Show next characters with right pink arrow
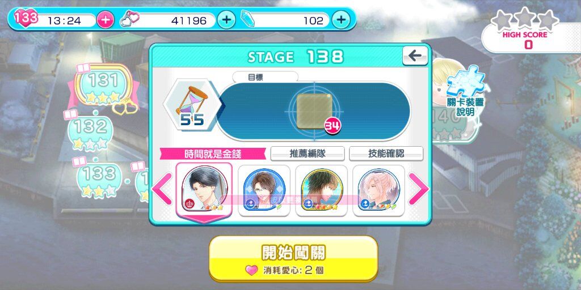 tap(418, 189)
